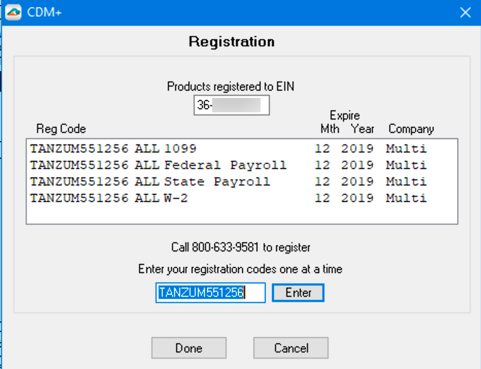Click the Company column header
481x369 pixels.
point(411,129)
